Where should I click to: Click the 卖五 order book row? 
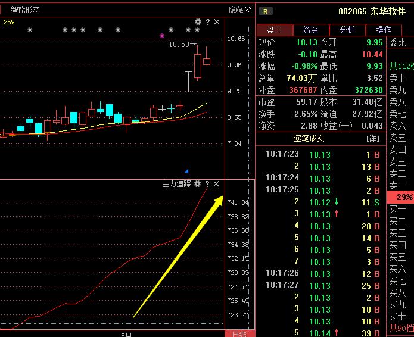pos(400,138)
